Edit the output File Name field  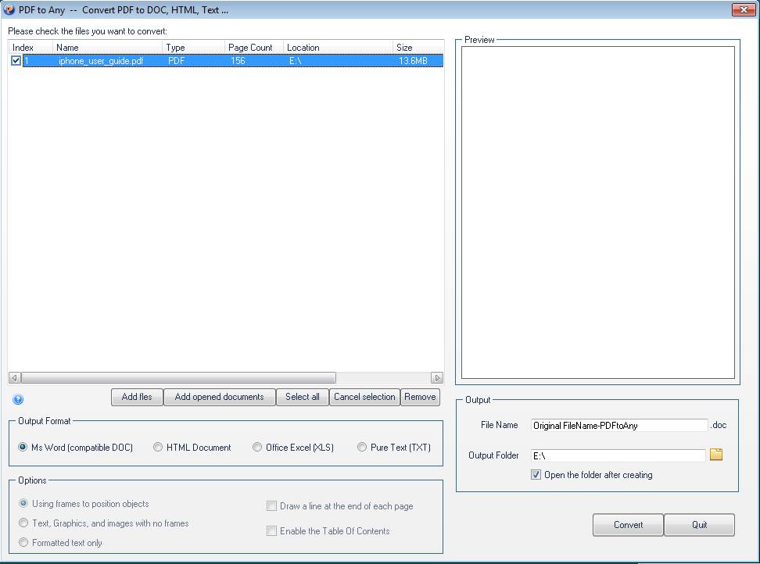pos(618,425)
